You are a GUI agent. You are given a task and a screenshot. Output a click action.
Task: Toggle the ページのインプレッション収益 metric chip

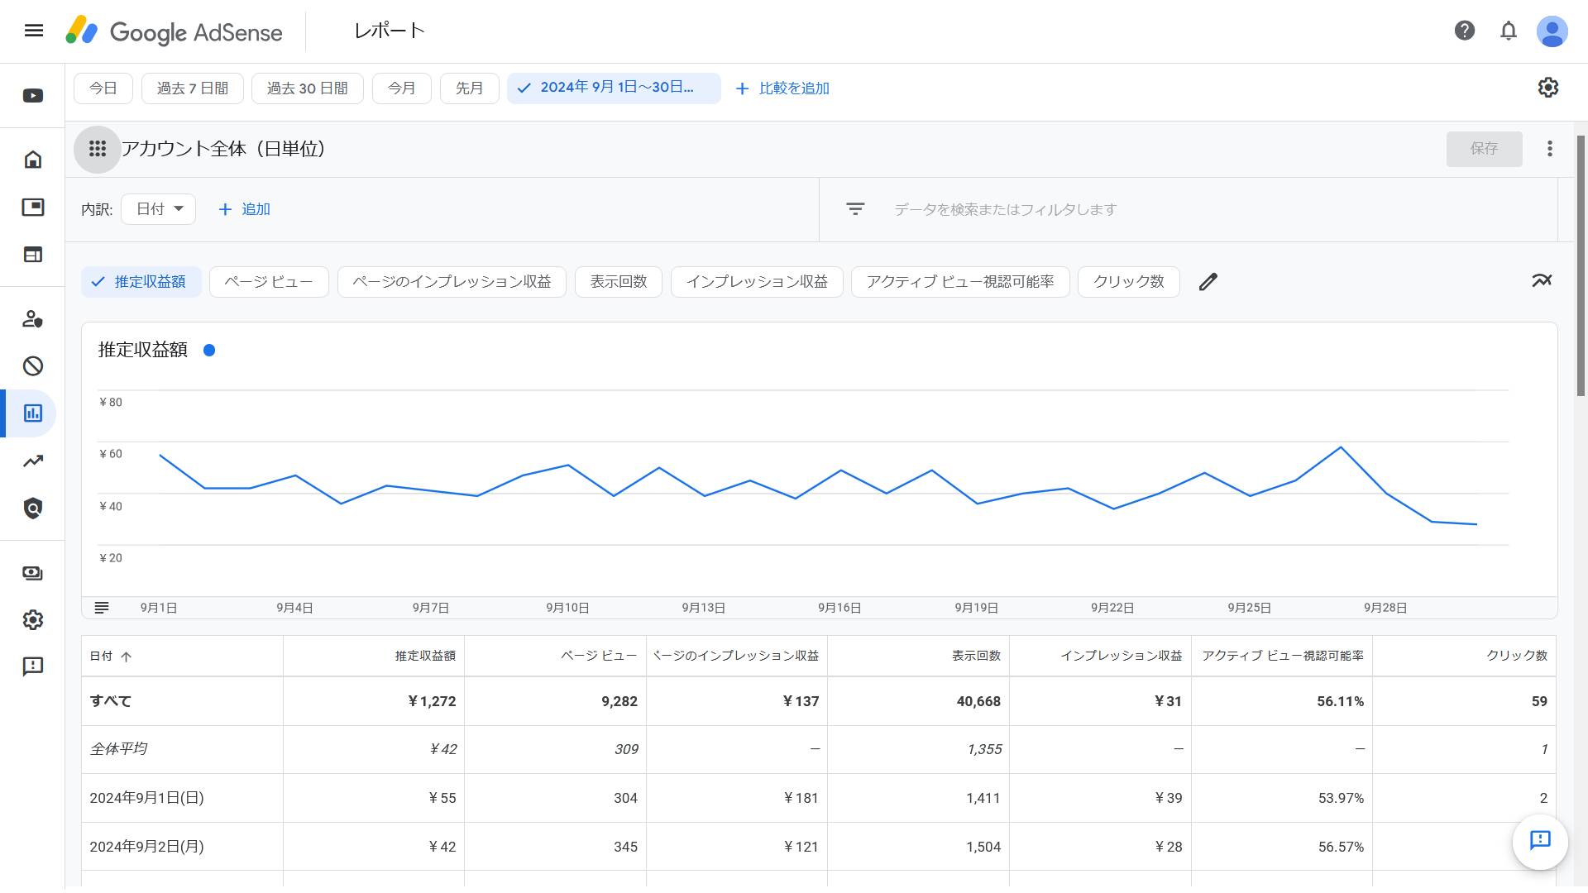(x=452, y=282)
